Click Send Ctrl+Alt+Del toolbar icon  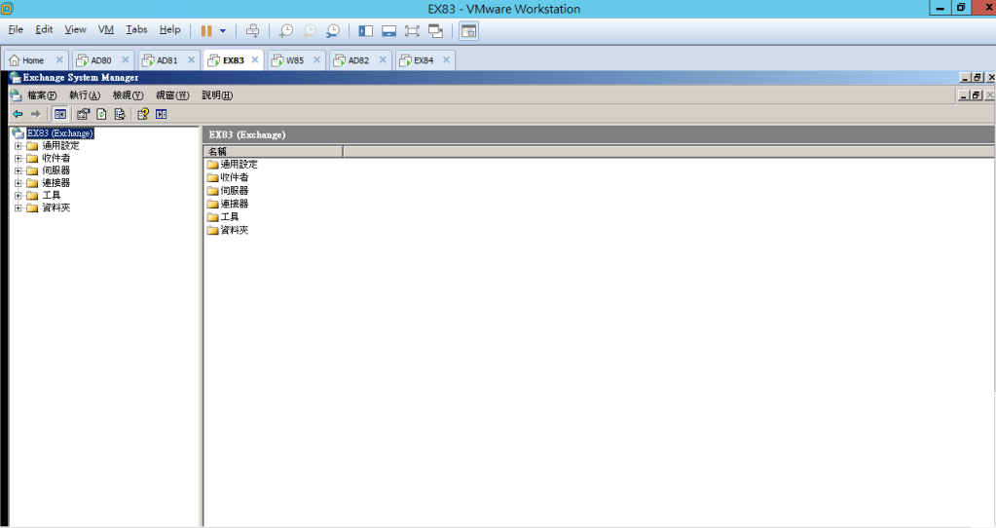tap(253, 31)
